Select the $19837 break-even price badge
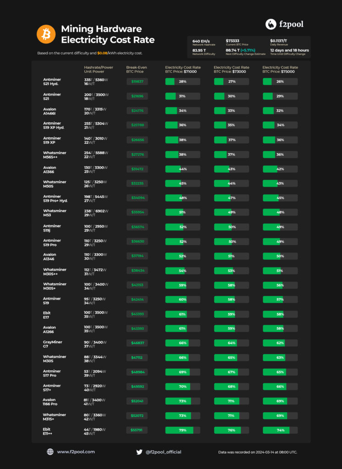 tap(138, 82)
